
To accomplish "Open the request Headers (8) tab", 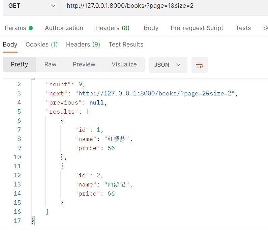I will click(x=112, y=28).
